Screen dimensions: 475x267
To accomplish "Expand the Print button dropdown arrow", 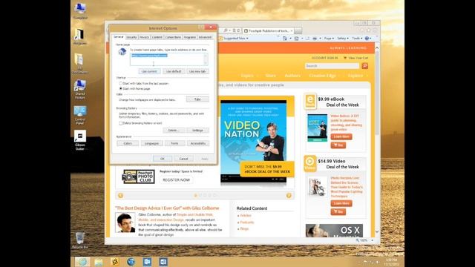I will pyautogui.click(x=320, y=39).
